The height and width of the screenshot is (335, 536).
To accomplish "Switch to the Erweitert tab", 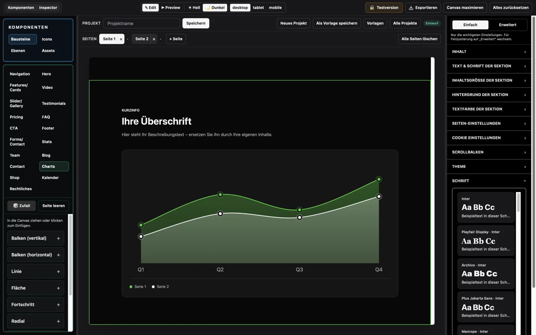I will tap(507, 25).
